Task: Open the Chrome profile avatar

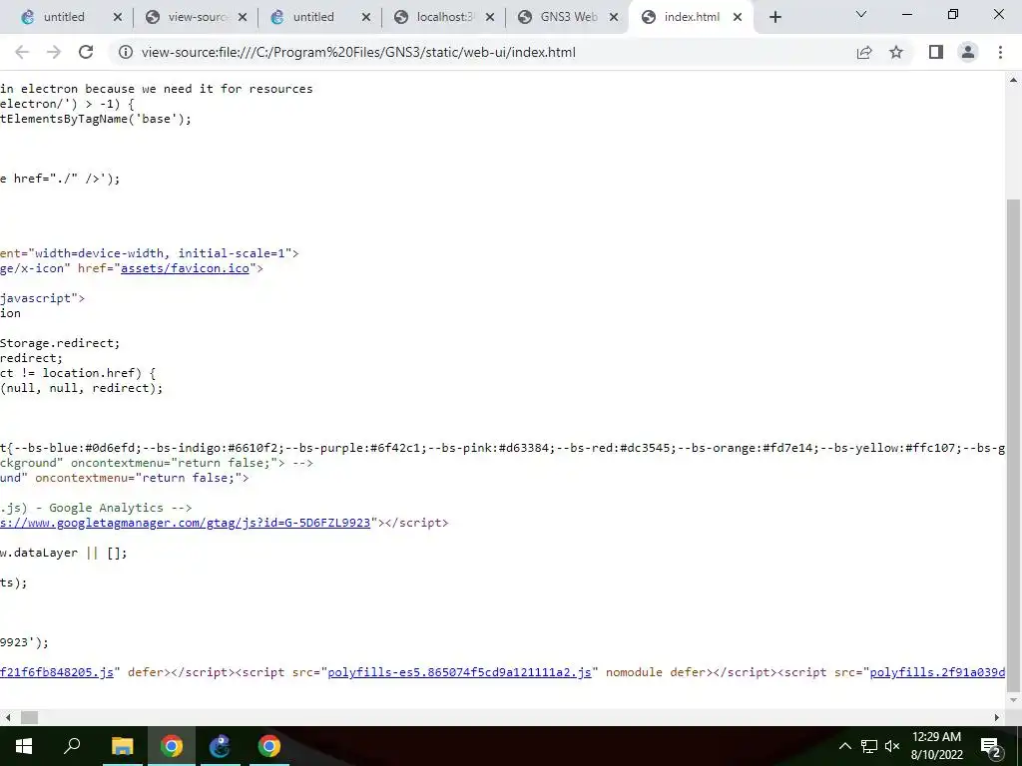Action: 968,52
